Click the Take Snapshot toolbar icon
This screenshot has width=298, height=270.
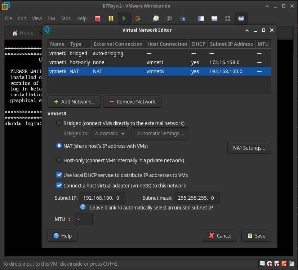(156, 18)
